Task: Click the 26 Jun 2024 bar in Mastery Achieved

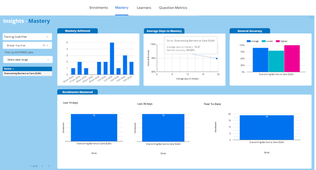Action: pos(73,71)
